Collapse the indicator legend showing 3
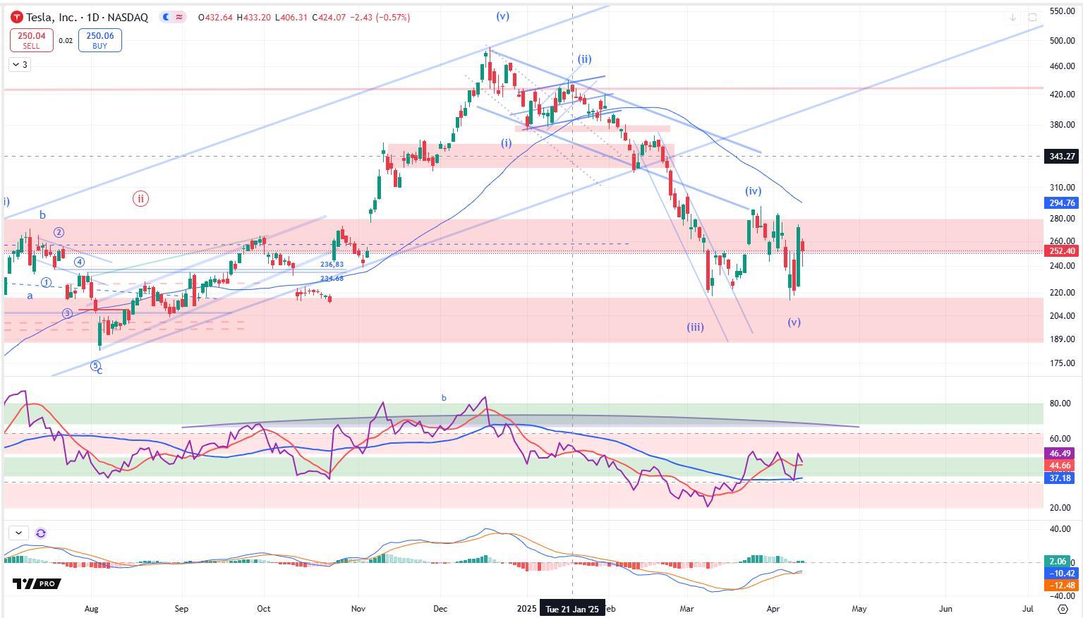1083x618 pixels. click(20, 65)
